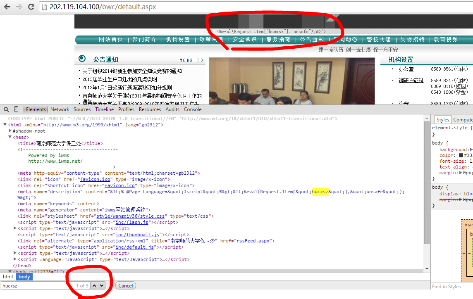Go to previous search result arrow
473x299 pixels.
[94, 286]
